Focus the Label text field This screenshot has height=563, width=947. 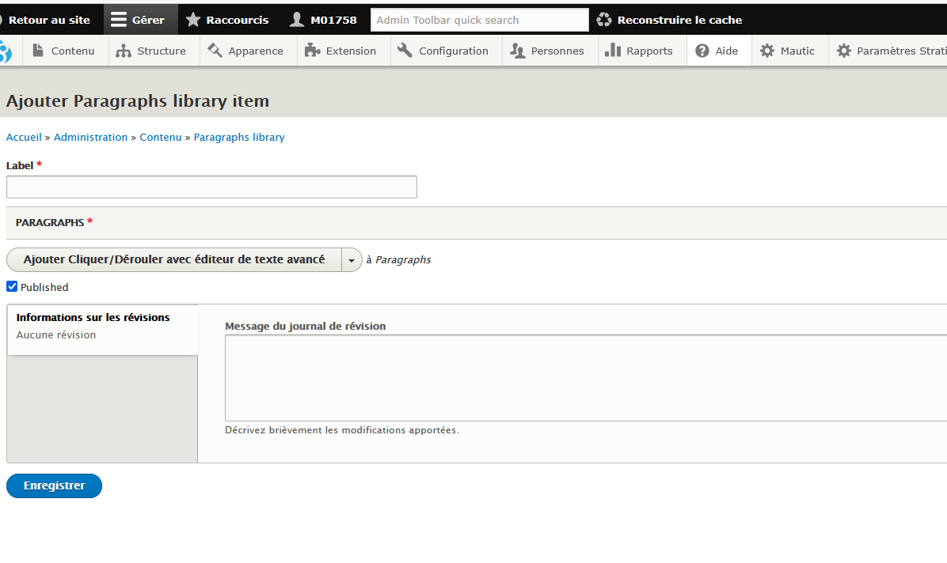point(211,187)
